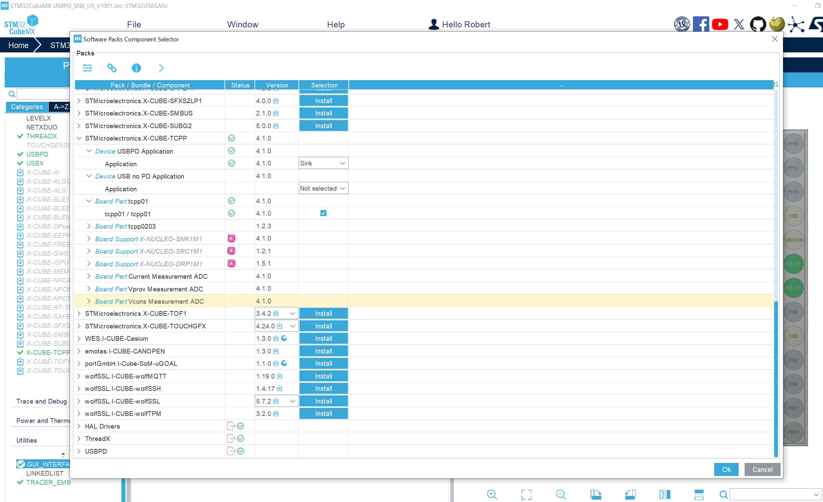Screen dimensions: 823x502
Task: Open the Not selected application dropdown
Action: coord(323,189)
